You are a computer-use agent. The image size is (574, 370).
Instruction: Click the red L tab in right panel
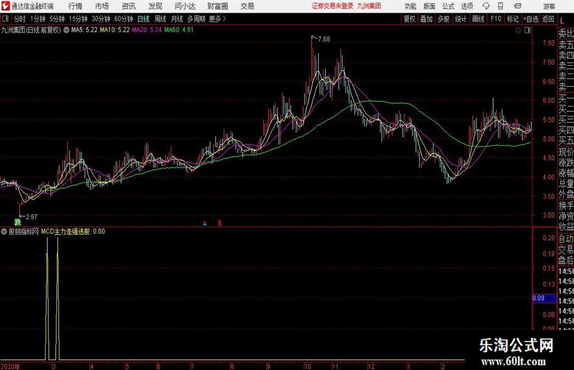(x=562, y=22)
